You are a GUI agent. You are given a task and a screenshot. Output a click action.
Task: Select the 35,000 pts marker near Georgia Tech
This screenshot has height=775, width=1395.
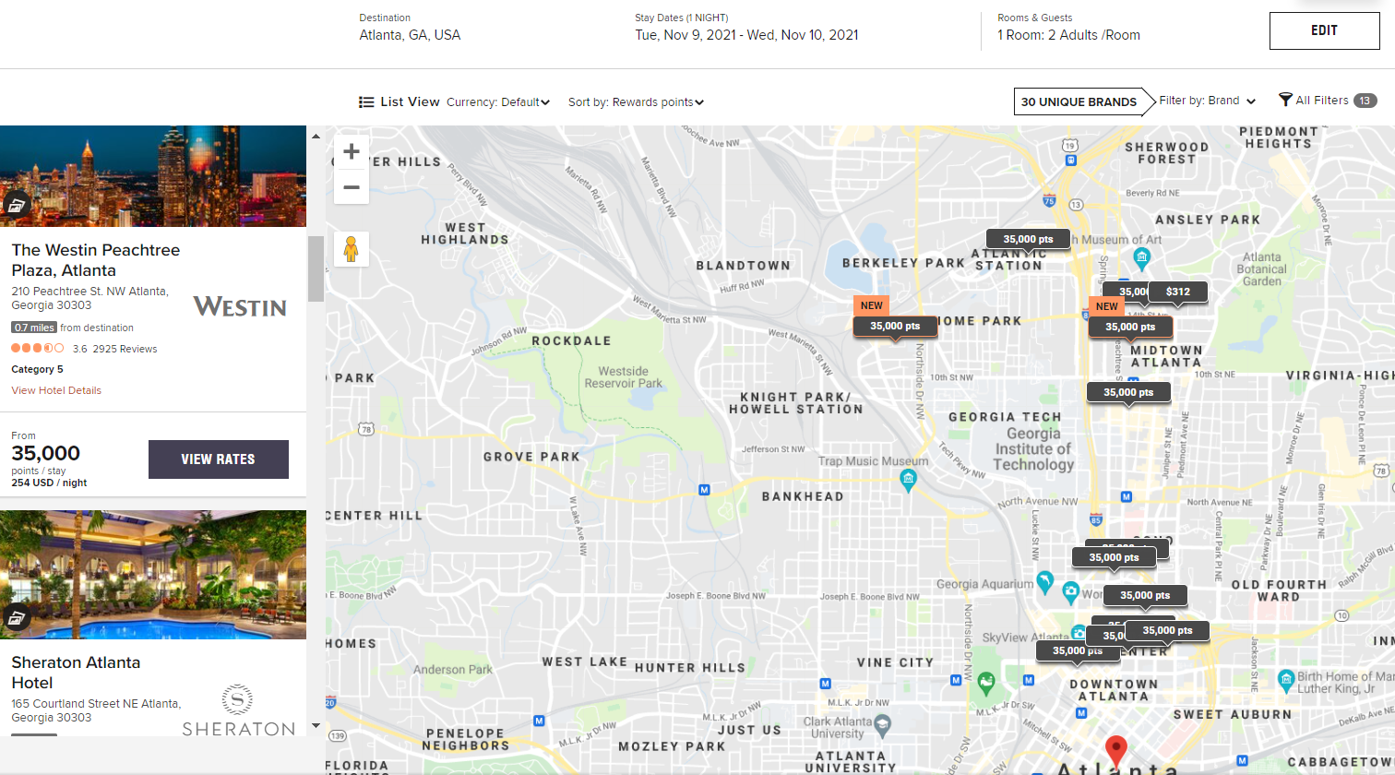[x=1128, y=393]
